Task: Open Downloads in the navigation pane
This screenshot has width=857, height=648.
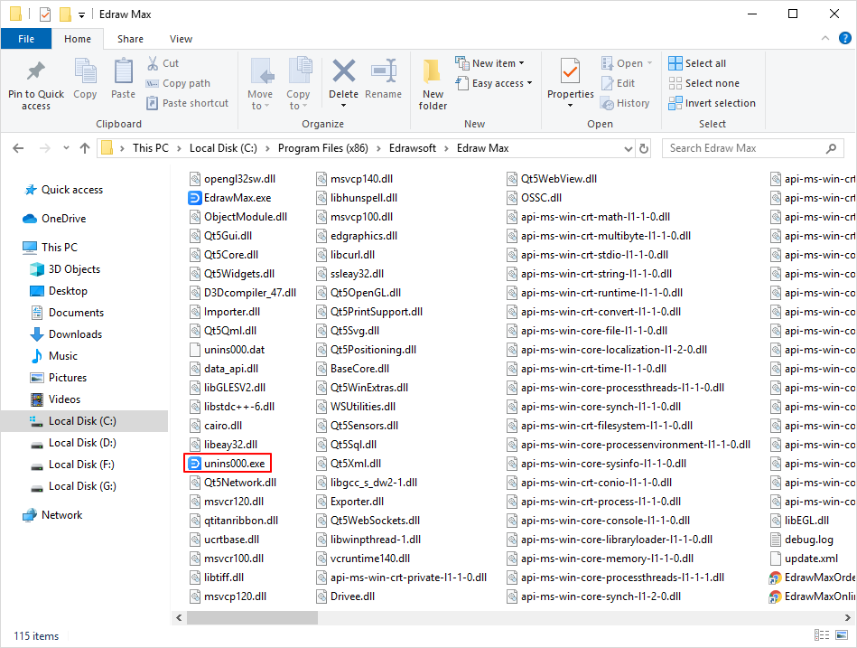Action: tap(66, 334)
